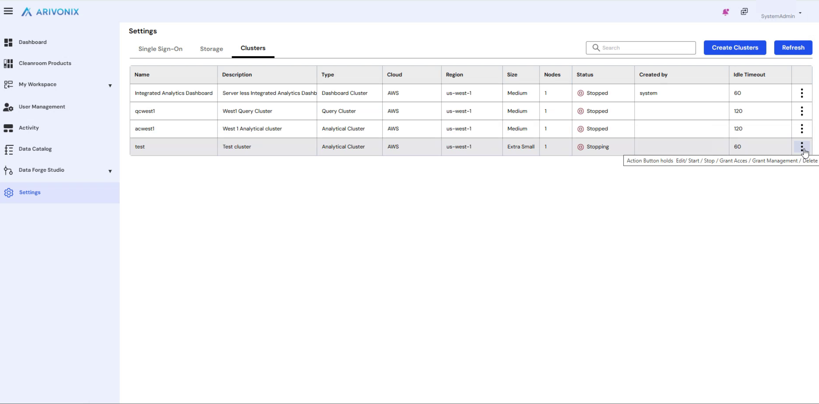Expand the My Workspace submenu
Viewport: 819px width, 404px height.
point(110,85)
